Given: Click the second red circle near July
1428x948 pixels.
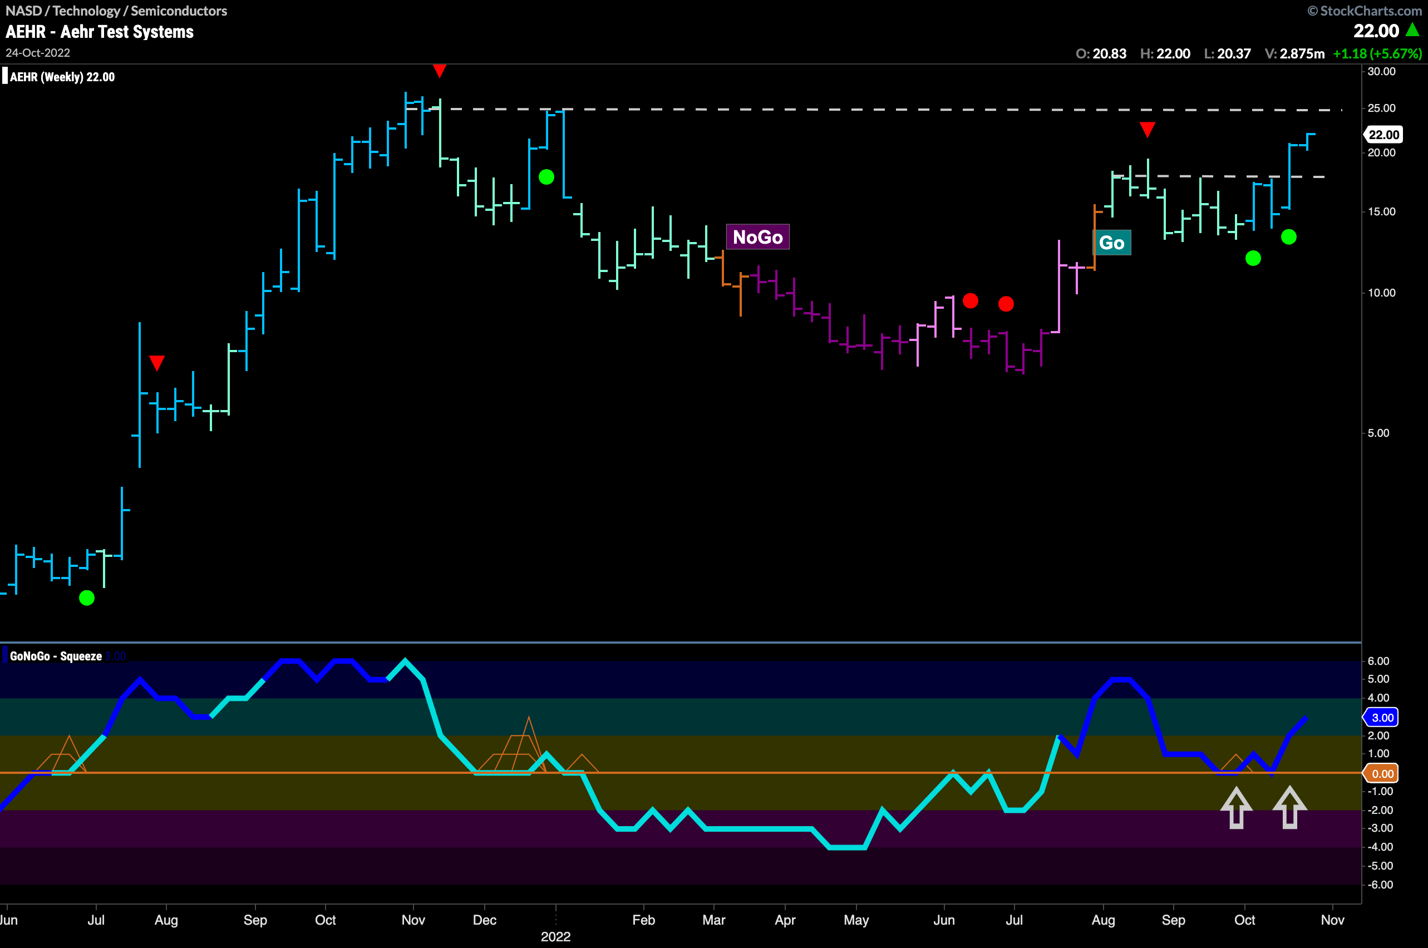Looking at the screenshot, I should point(1006,304).
